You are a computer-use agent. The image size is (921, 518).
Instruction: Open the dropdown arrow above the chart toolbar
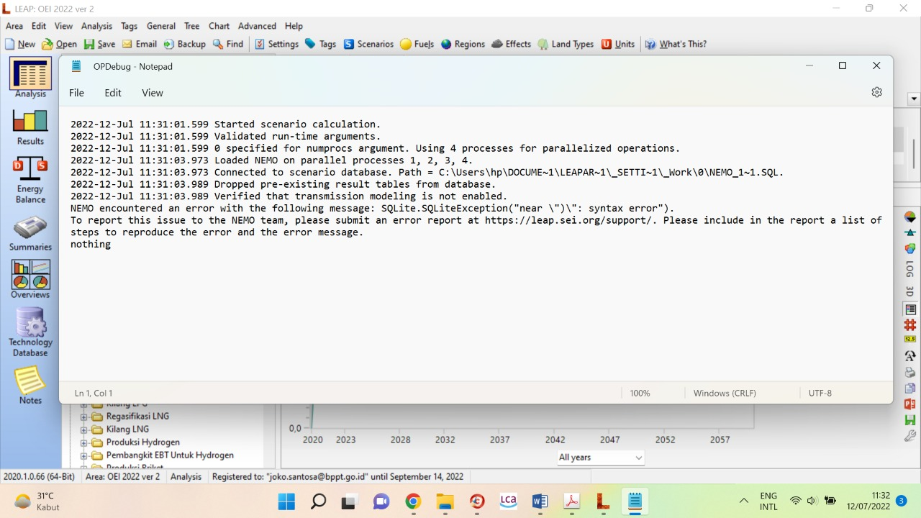915,99
